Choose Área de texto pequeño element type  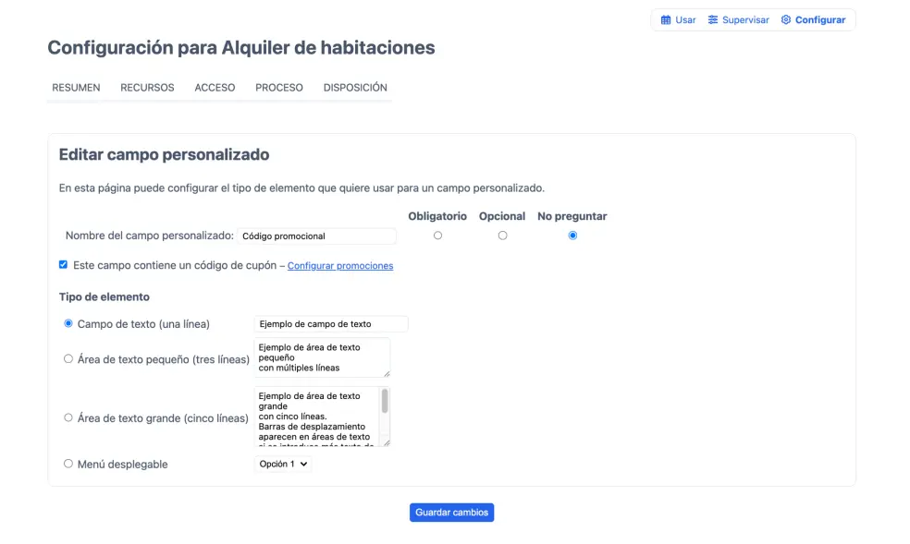point(68,359)
